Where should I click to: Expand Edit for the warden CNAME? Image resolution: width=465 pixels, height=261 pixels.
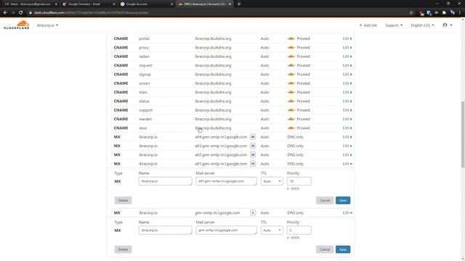click(x=347, y=119)
